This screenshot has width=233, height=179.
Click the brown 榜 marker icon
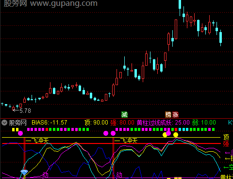168,115
